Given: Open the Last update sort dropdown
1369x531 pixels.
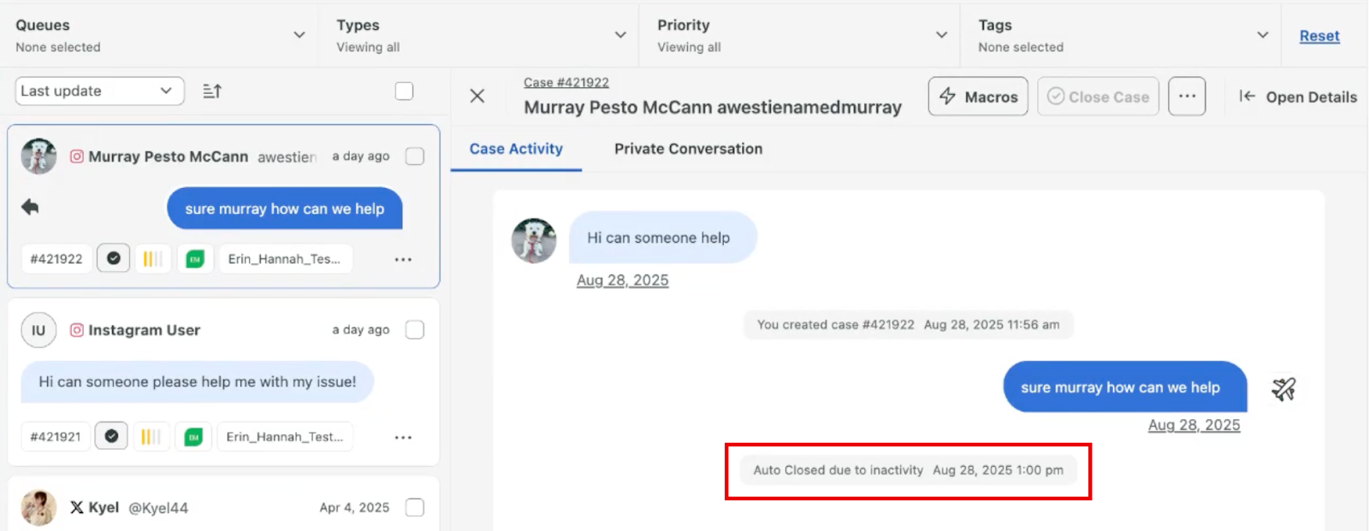Looking at the screenshot, I should tap(99, 91).
